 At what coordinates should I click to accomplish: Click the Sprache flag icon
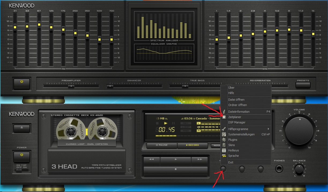[224, 156]
